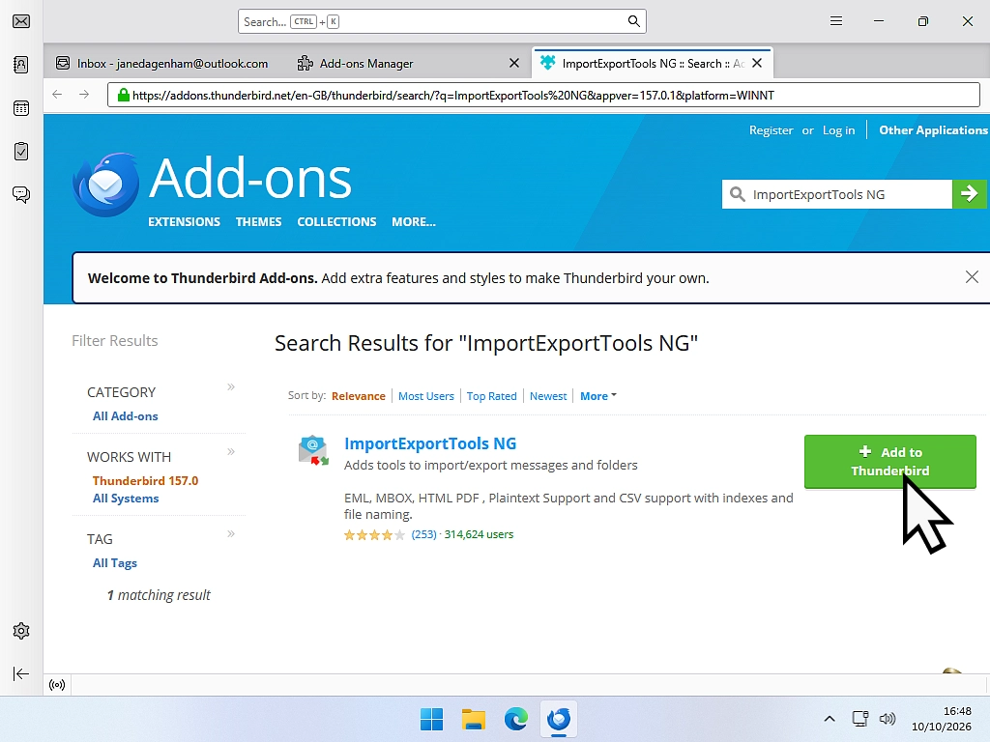Open the taskbar clock and date

(x=942, y=719)
